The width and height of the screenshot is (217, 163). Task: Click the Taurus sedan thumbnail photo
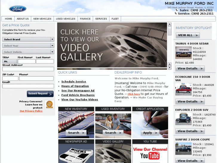[x=183, y=53]
